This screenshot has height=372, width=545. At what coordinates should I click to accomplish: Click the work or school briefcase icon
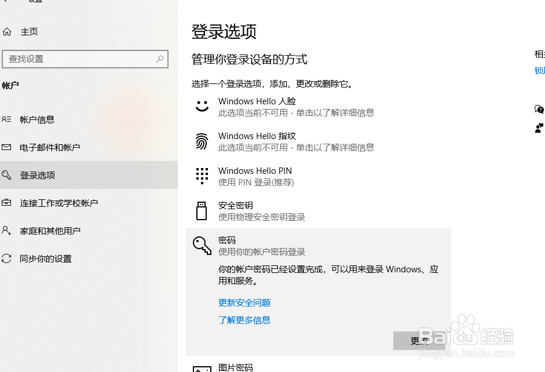point(6,202)
